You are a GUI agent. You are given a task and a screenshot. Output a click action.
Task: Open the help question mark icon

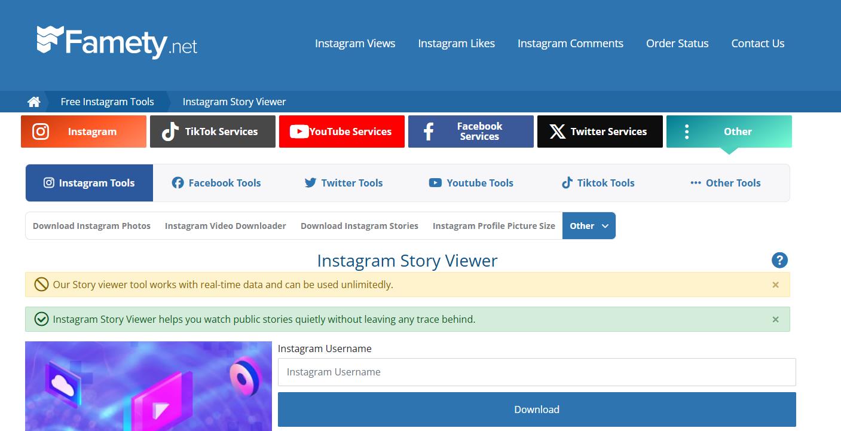pos(779,260)
